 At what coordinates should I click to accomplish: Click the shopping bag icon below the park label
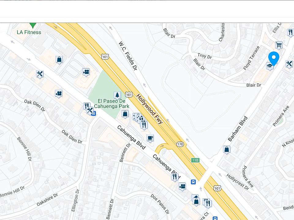click(x=125, y=114)
